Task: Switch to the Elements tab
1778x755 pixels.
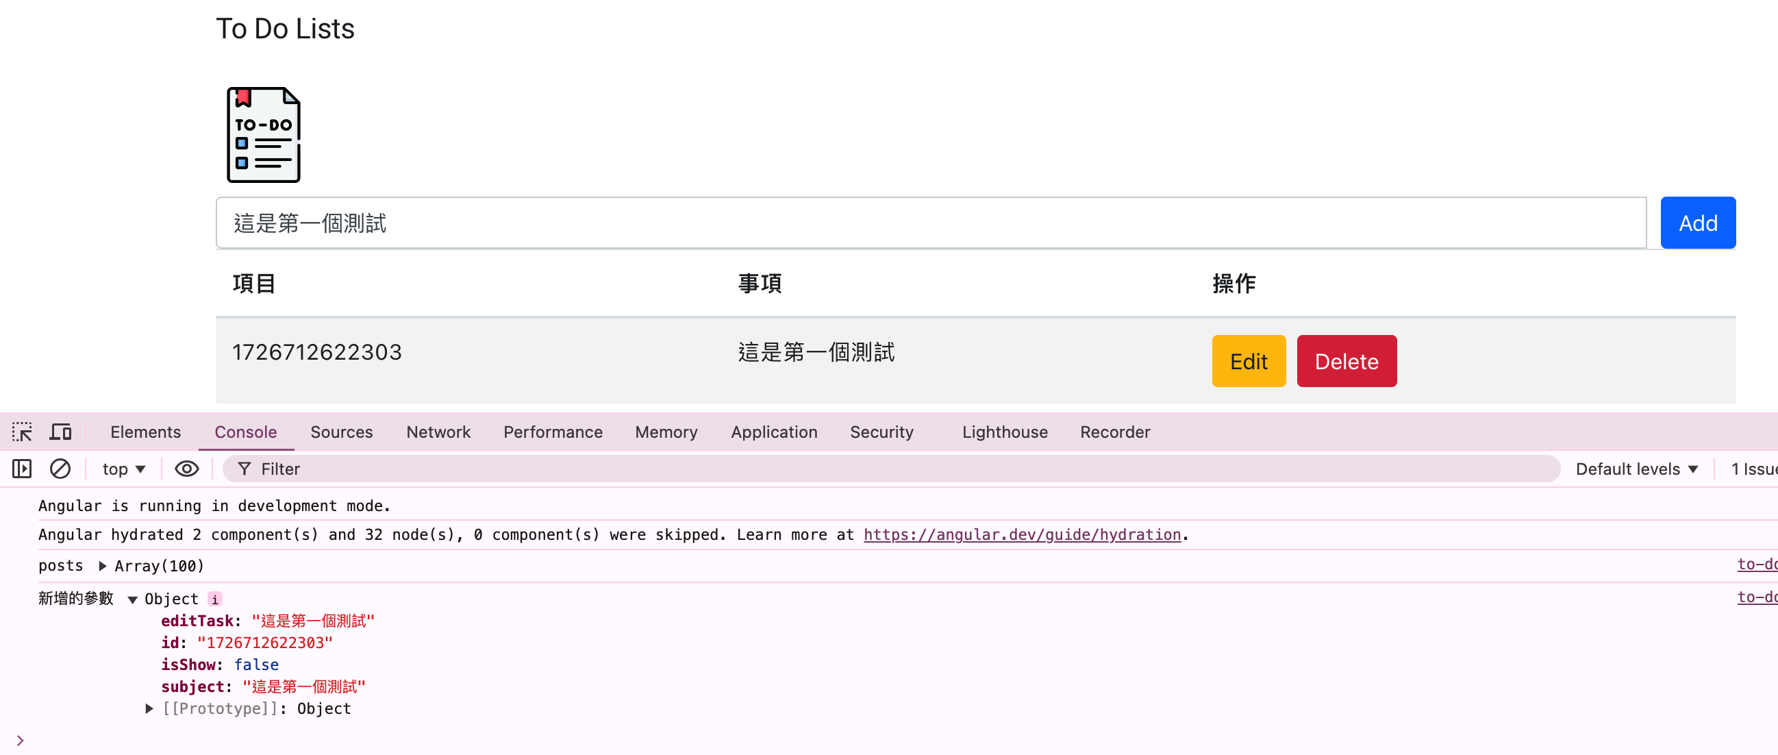Action: [x=145, y=432]
